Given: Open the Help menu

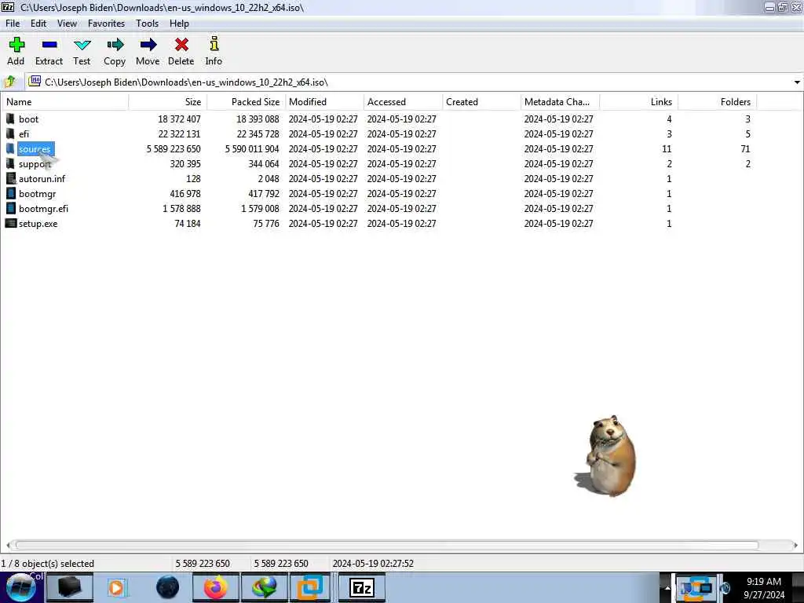Looking at the screenshot, I should tap(180, 24).
